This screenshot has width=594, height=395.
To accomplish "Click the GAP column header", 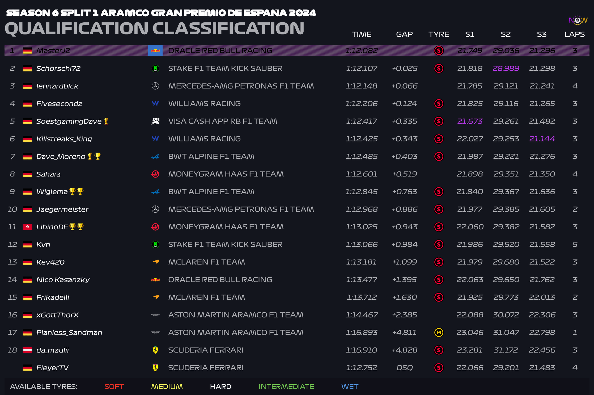I will point(404,34).
